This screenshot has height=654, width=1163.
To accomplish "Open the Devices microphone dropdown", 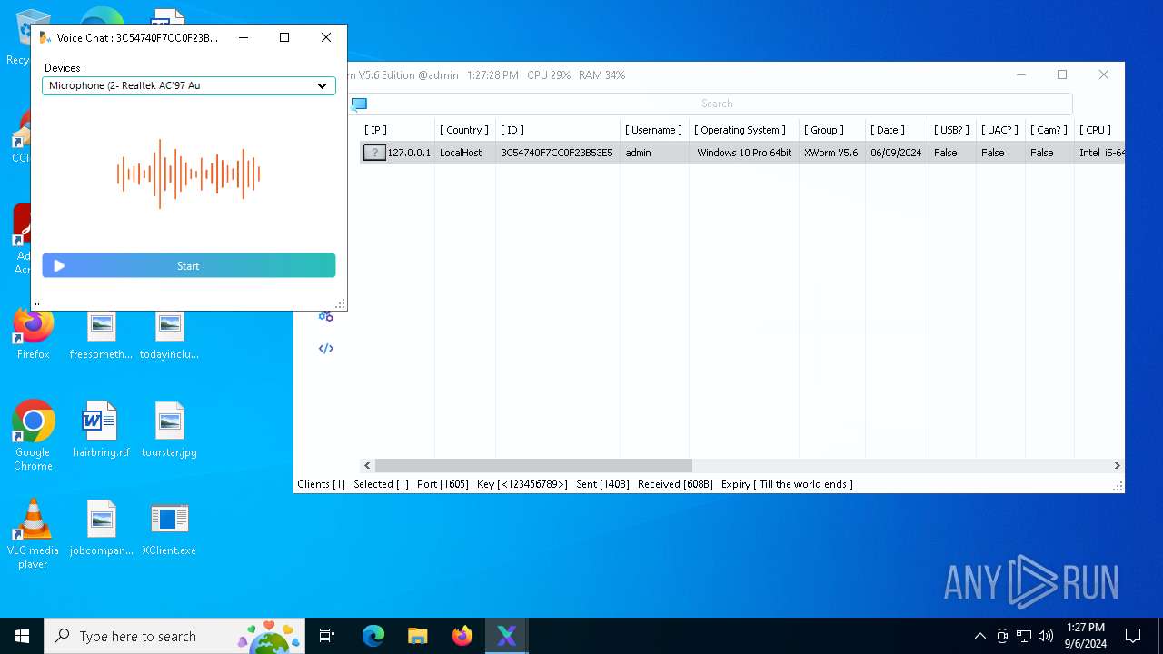I will [x=188, y=85].
